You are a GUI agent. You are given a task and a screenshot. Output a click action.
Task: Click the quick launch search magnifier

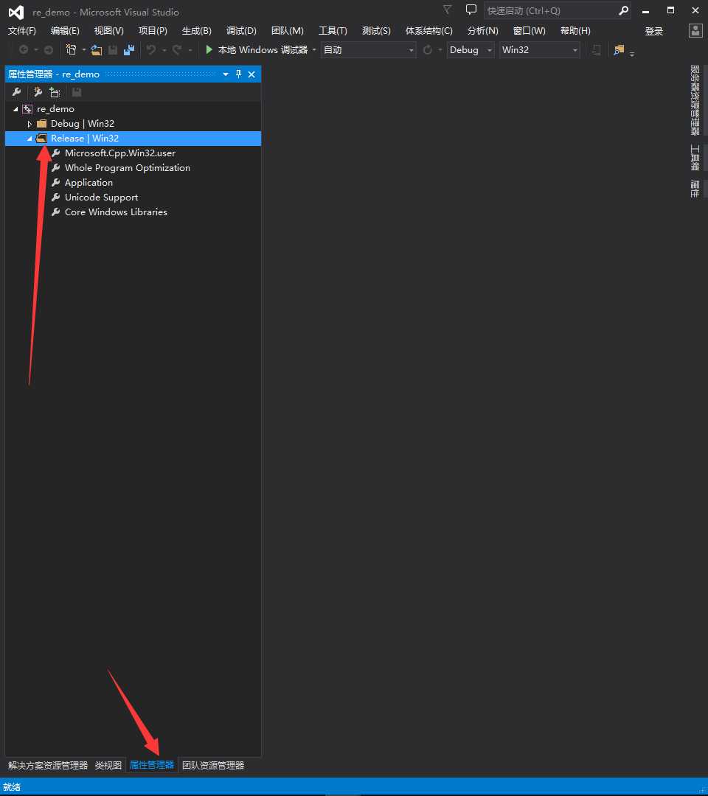[624, 10]
